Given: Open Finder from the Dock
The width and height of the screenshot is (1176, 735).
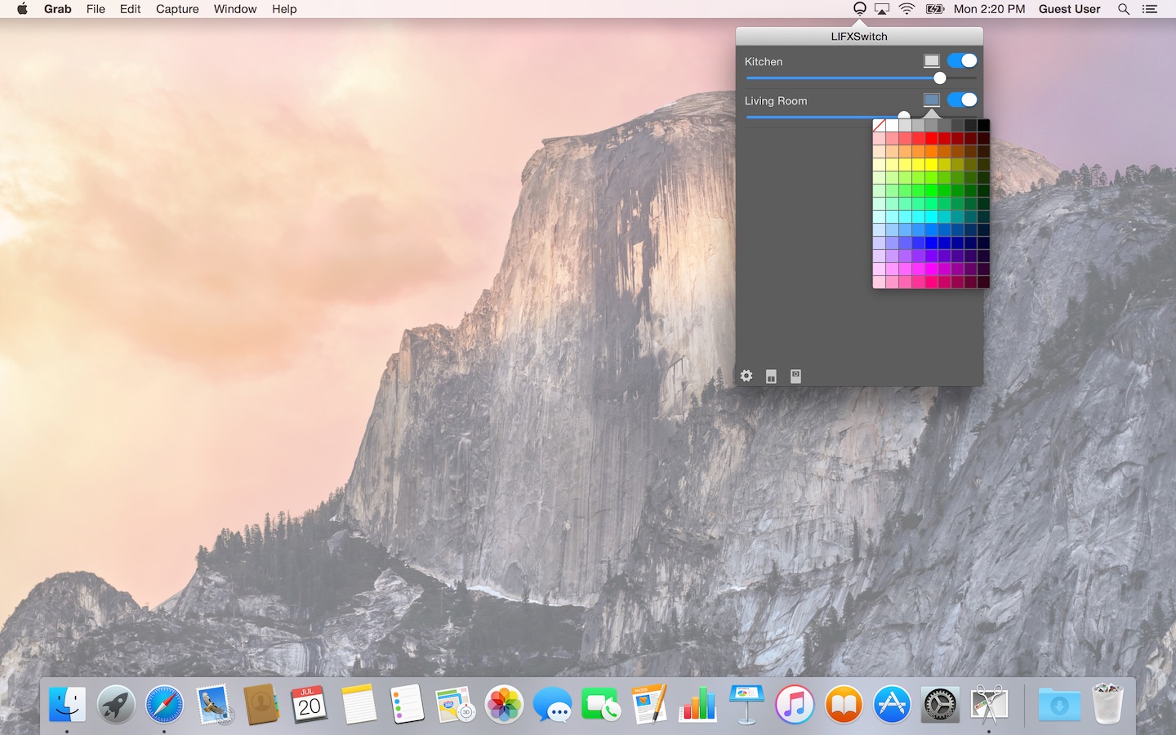Looking at the screenshot, I should (67, 704).
